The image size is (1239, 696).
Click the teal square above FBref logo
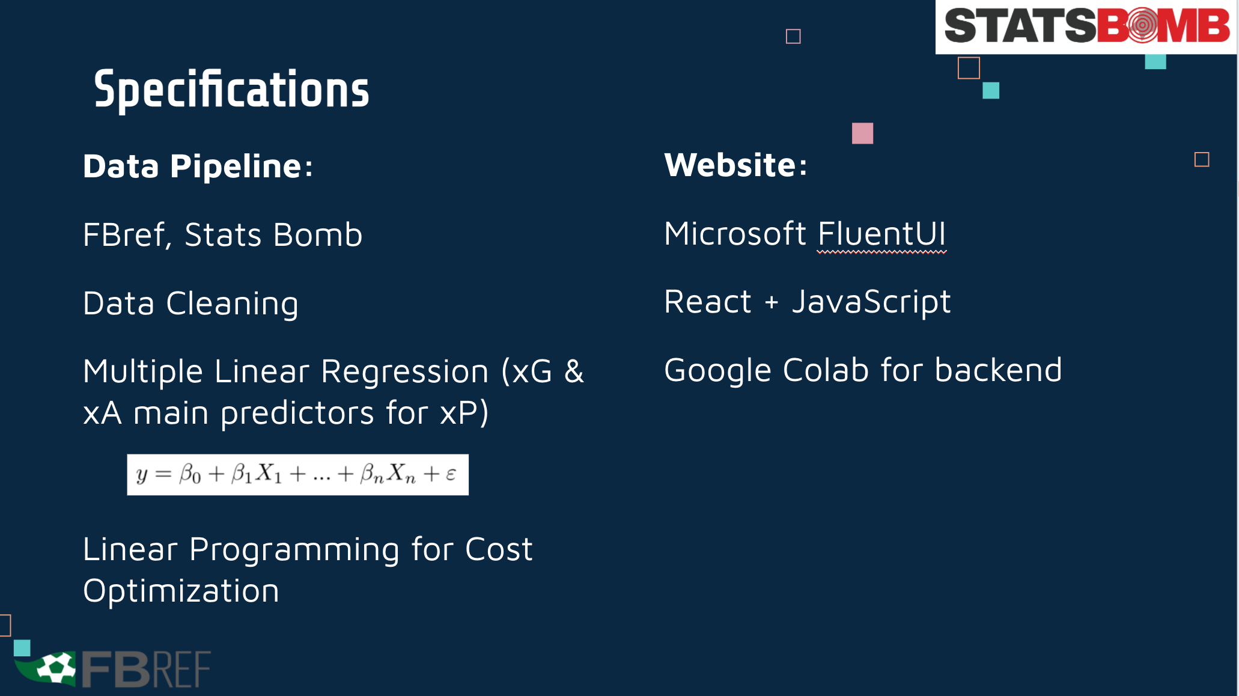coord(22,648)
